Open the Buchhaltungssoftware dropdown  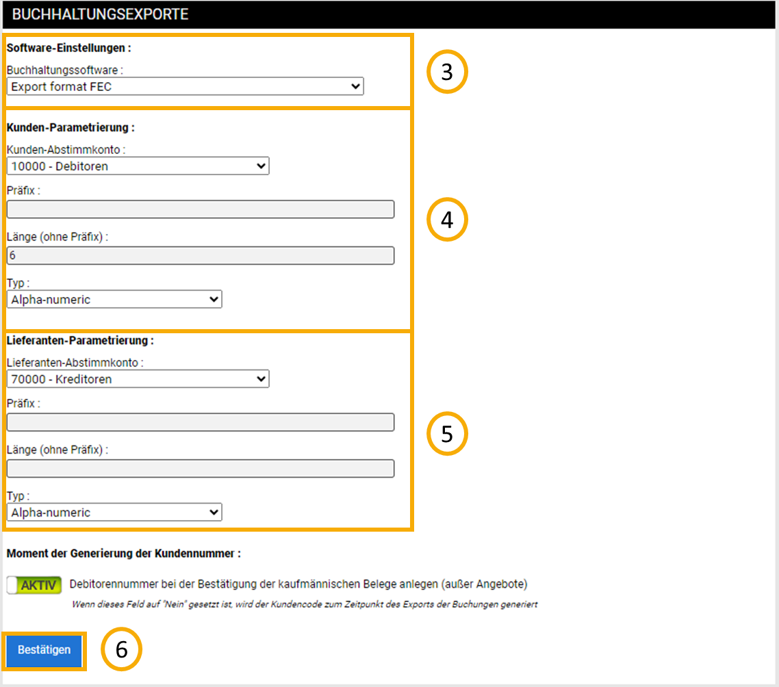click(x=185, y=86)
